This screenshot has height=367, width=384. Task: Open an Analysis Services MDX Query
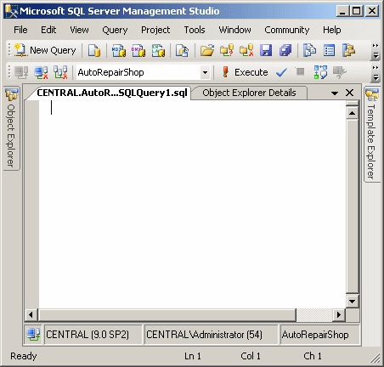point(119,50)
